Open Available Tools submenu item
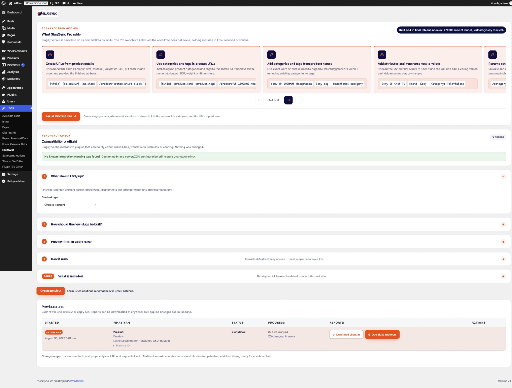This screenshot has height=388, width=512. pos(11,116)
